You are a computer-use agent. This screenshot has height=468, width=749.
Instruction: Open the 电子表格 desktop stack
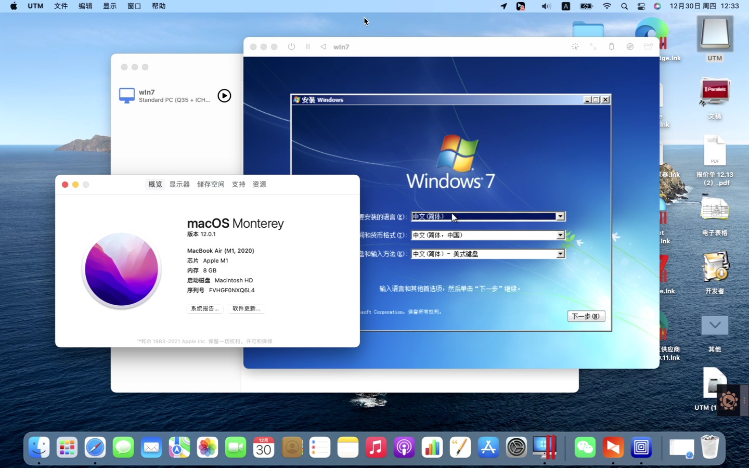coord(715,210)
